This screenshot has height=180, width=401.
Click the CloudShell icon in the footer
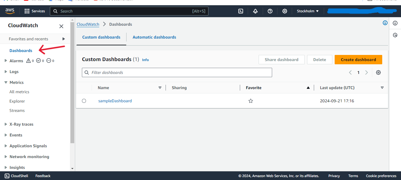click(x=7, y=176)
